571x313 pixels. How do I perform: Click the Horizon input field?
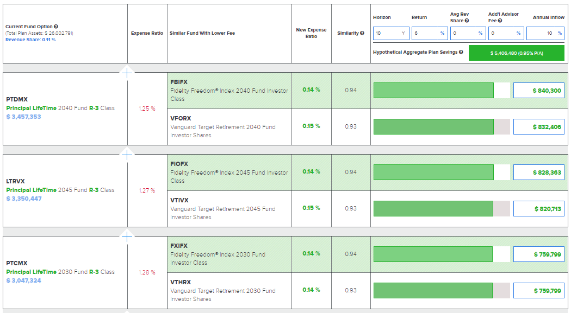(x=390, y=33)
